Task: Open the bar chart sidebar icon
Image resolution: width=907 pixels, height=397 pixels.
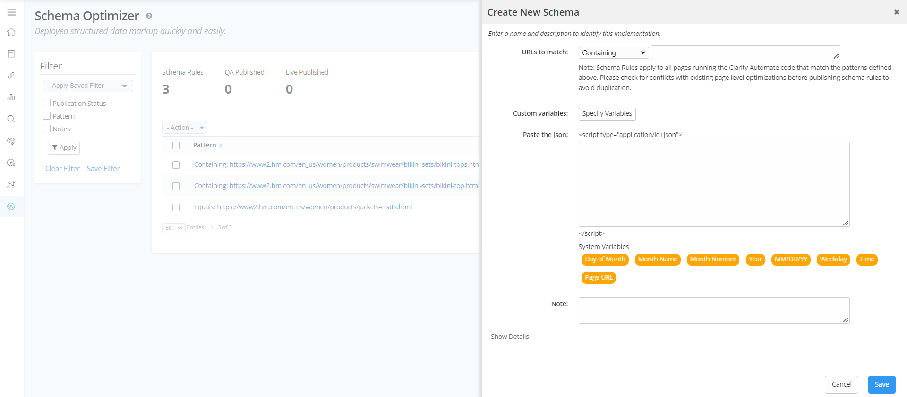Action: 11,97
